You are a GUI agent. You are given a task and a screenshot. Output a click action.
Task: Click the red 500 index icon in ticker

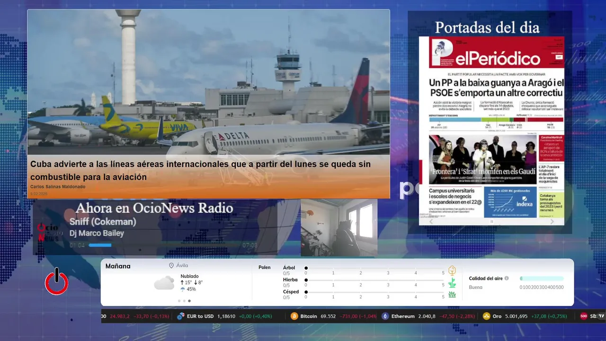point(584,316)
